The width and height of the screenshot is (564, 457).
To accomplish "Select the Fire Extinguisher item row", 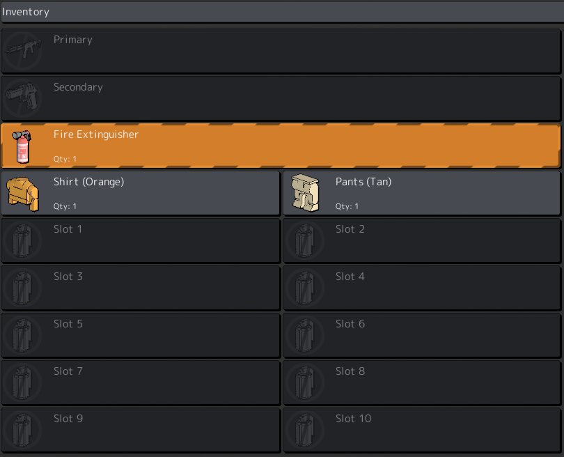I will click(281, 146).
